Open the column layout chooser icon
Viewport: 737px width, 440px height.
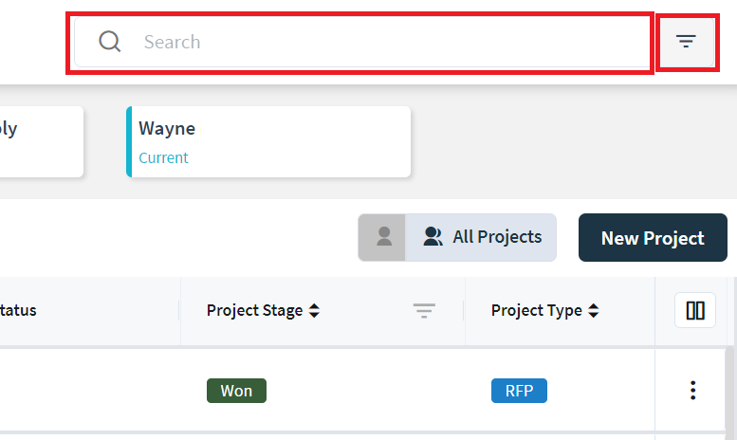tap(695, 311)
